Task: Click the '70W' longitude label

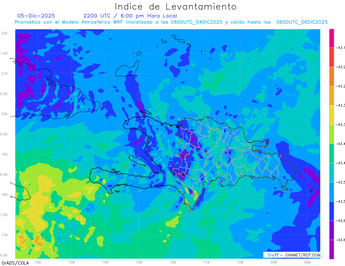Action: (x=240, y=262)
